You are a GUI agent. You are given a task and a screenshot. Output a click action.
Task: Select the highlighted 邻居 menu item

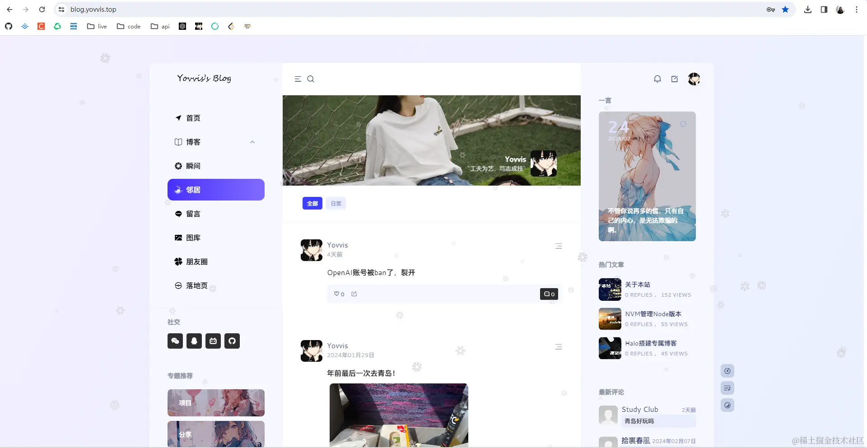pos(216,190)
